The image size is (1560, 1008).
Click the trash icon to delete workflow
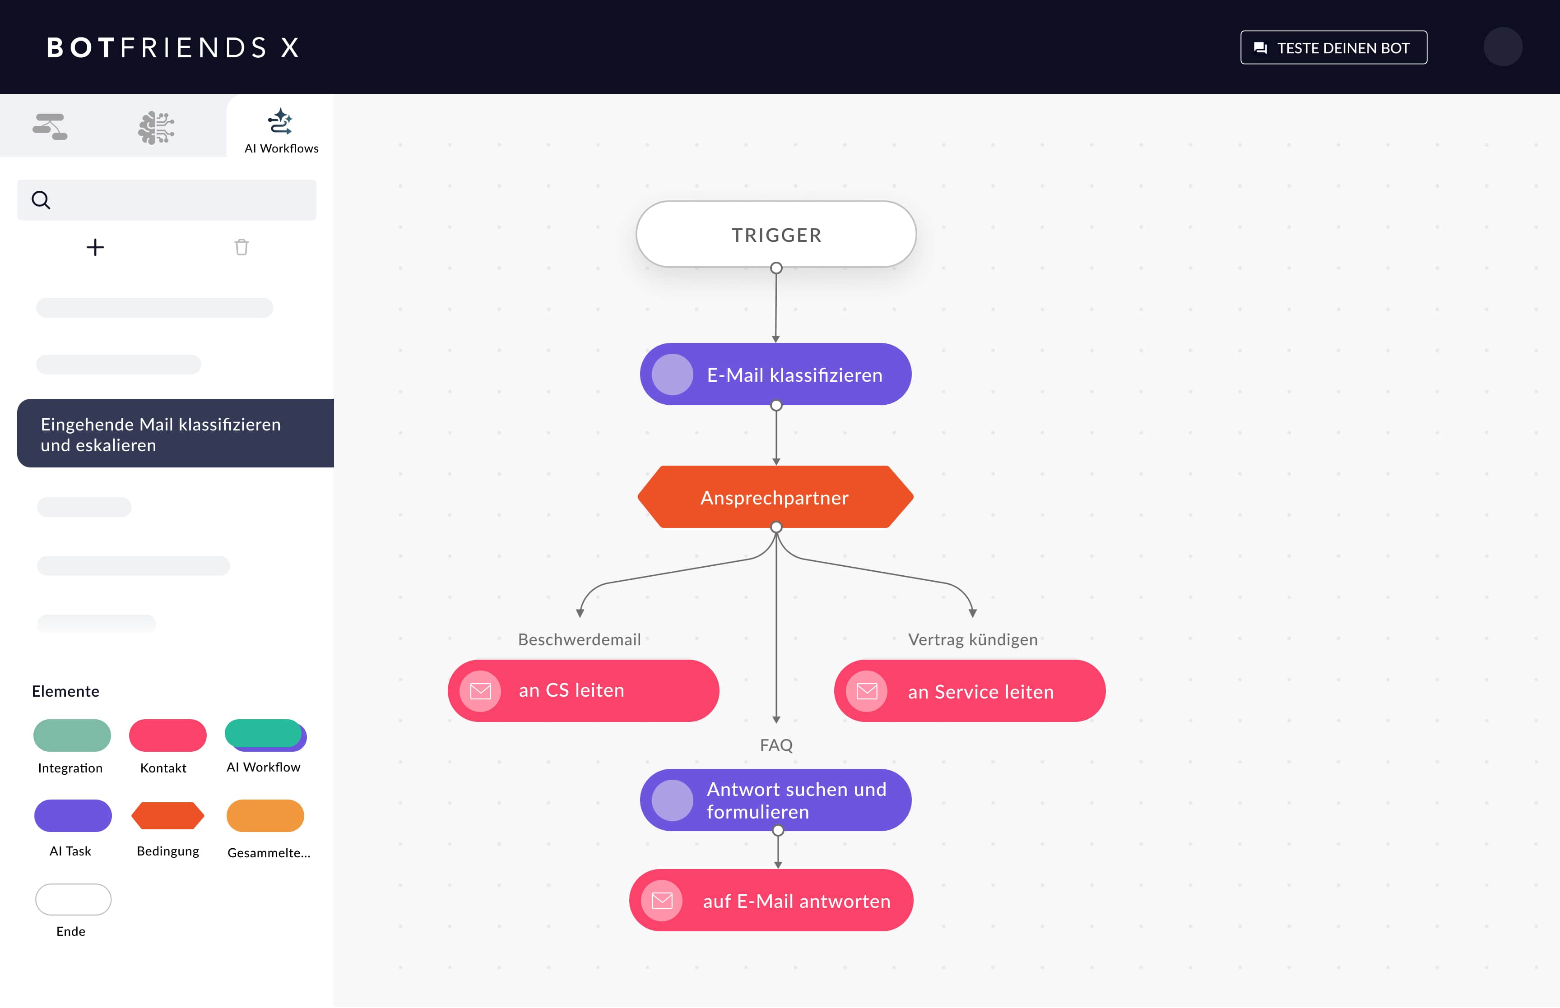click(x=241, y=247)
